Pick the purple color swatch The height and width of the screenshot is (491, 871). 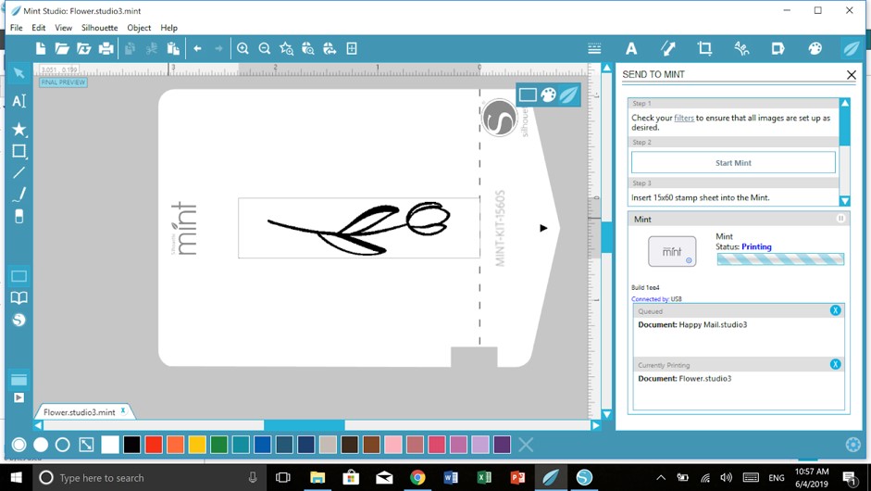pos(503,445)
